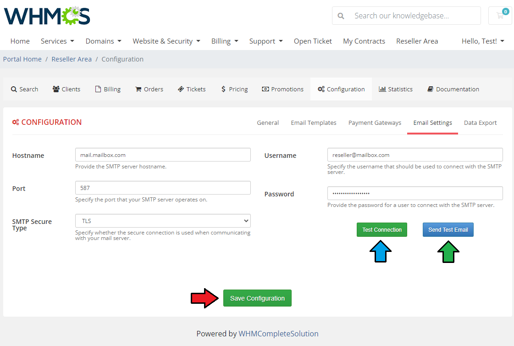The image size is (514, 346).
Task: Open the Pricing tab label
Action: tap(238, 89)
